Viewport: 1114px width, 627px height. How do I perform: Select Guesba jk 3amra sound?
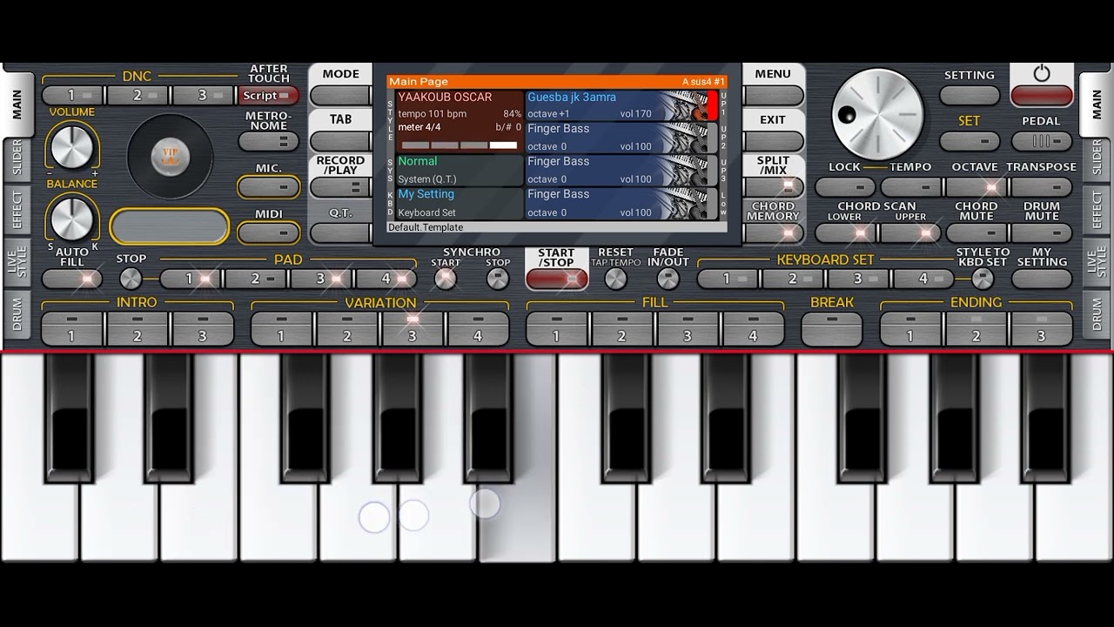(x=621, y=105)
